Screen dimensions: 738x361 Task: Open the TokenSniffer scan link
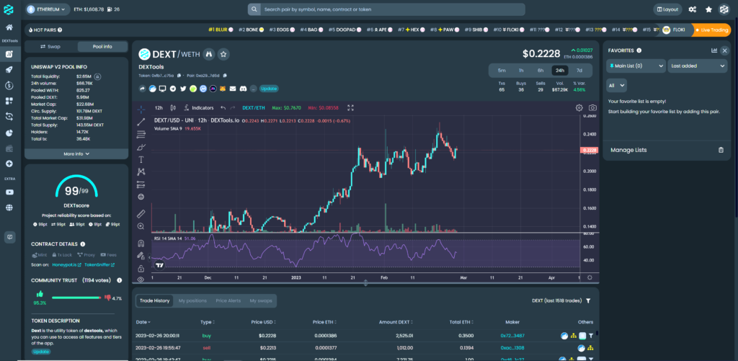pos(99,264)
